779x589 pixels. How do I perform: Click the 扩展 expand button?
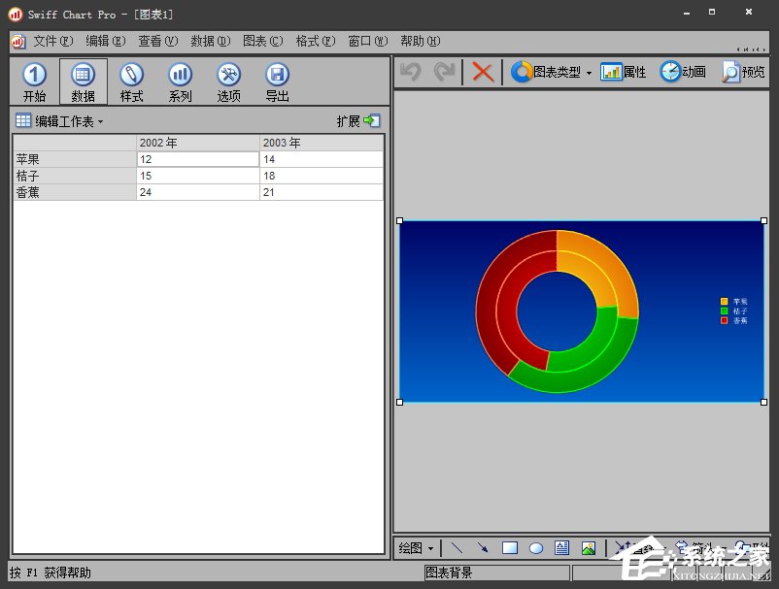tap(357, 121)
